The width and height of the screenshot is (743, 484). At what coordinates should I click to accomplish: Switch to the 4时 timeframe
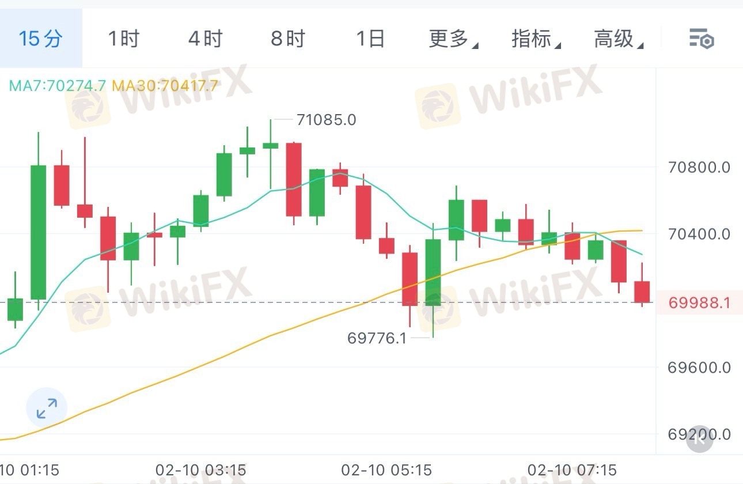[206, 39]
